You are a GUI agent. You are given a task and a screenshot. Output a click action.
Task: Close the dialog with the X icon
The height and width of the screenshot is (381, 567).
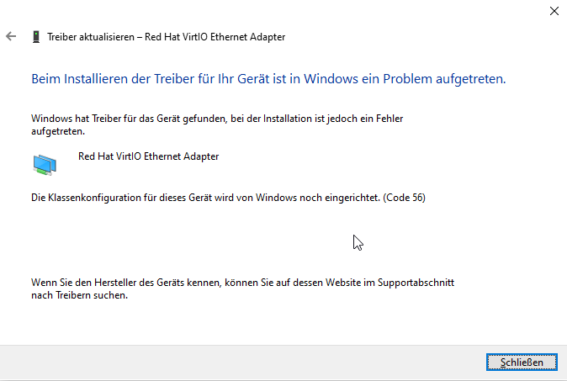click(x=554, y=11)
